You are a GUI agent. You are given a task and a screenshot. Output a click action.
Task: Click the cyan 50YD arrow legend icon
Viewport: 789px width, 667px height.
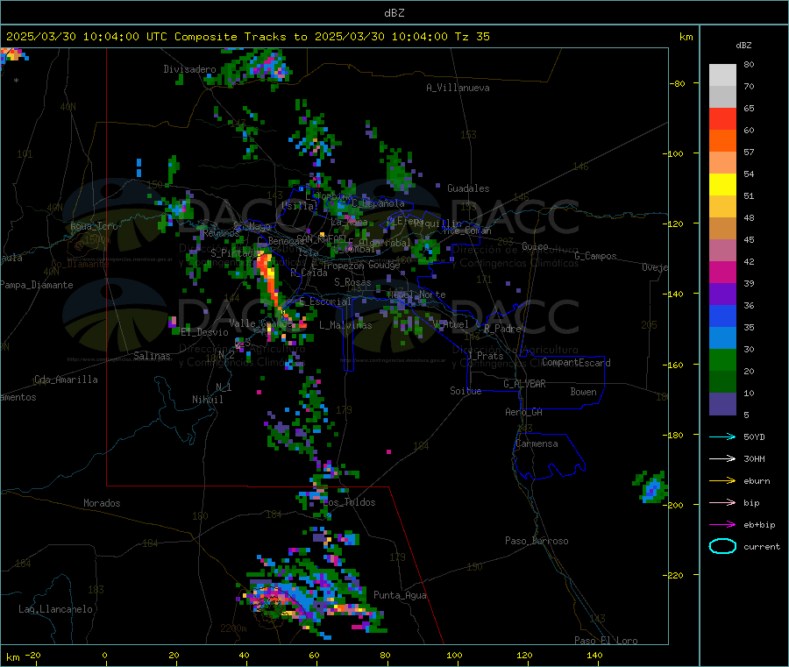pos(722,436)
